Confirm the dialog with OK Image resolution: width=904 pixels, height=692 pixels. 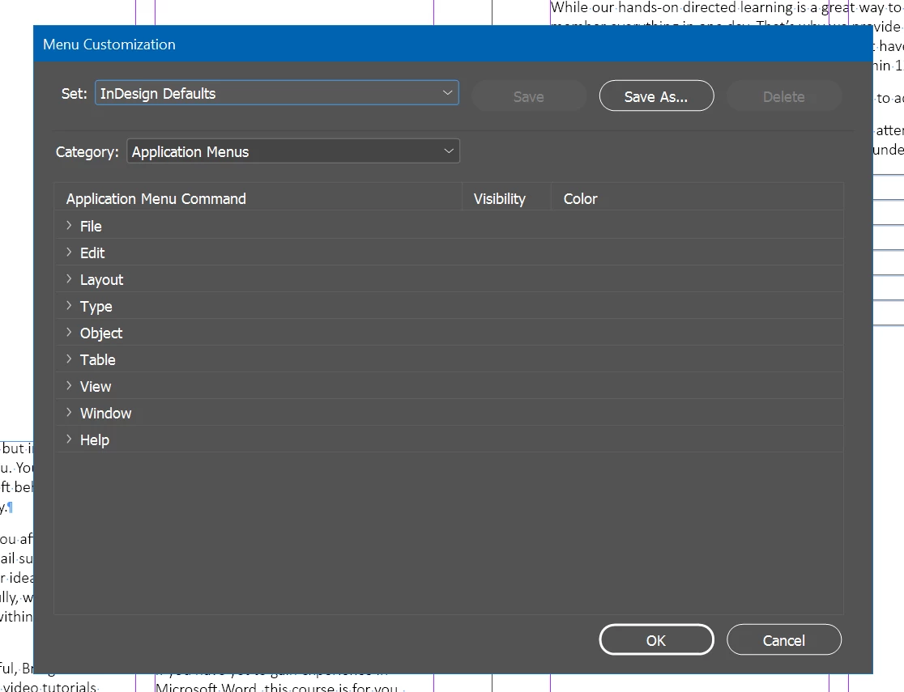pyautogui.click(x=656, y=640)
